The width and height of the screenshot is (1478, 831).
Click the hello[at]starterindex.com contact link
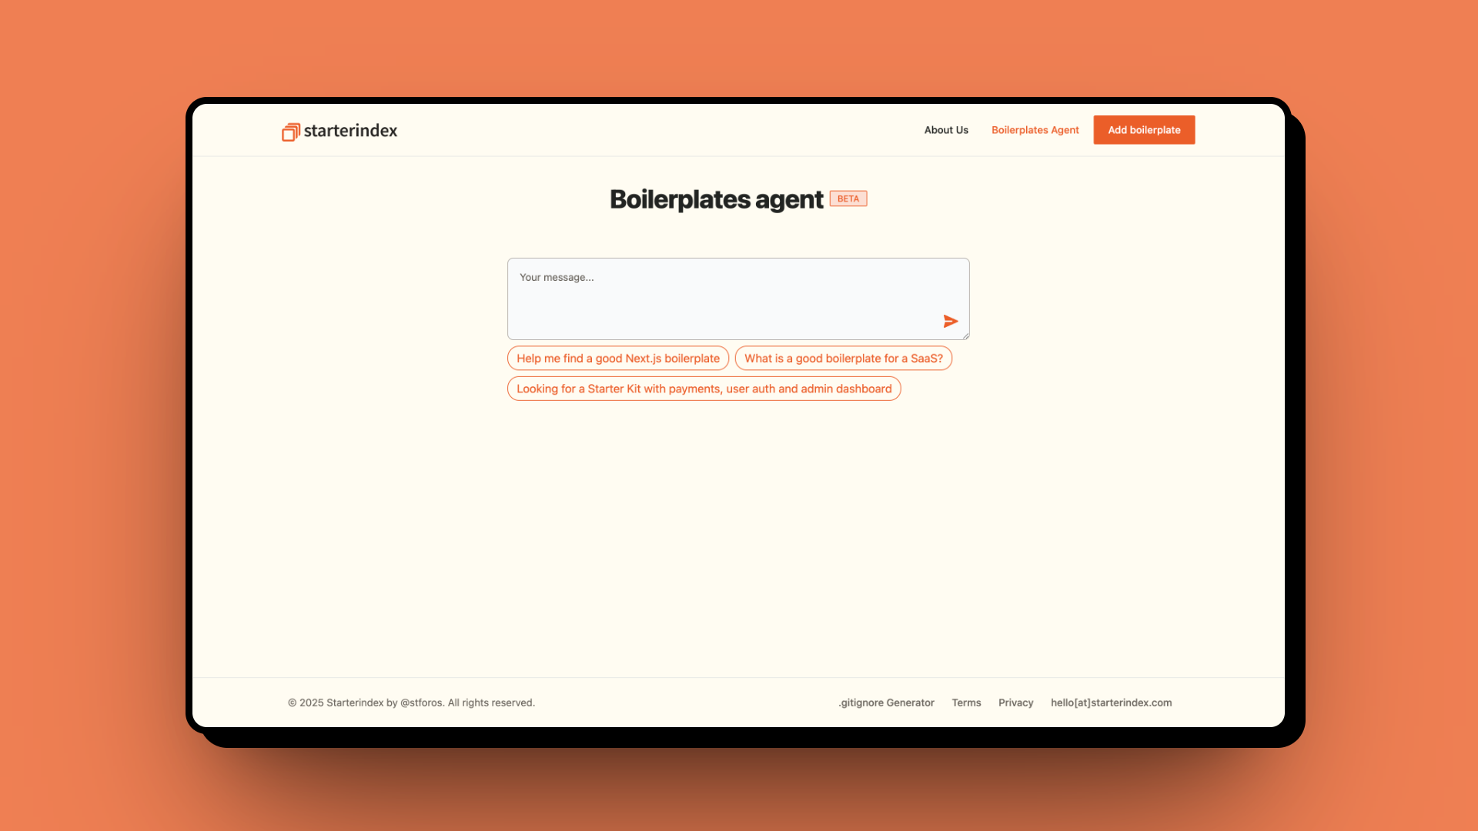[1111, 703]
